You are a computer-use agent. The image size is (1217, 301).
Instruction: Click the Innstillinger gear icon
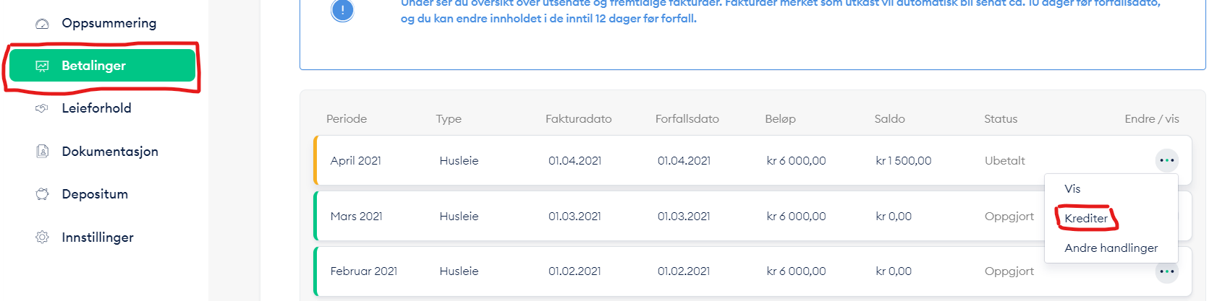tap(43, 237)
